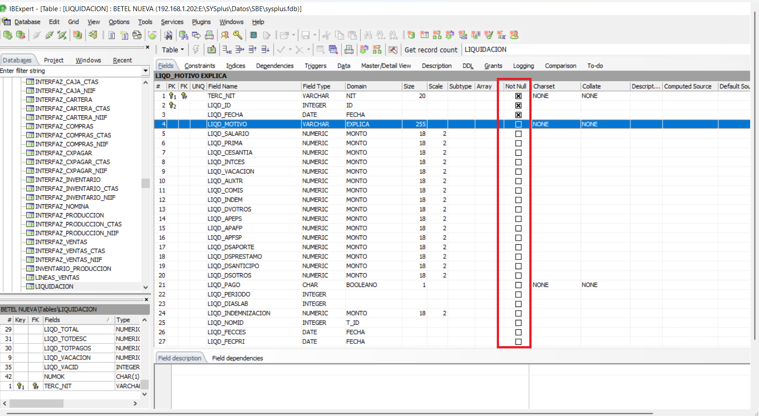The width and height of the screenshot is (759, 416).
Task: Open the Plugins menu
Action: coord(201,22)
